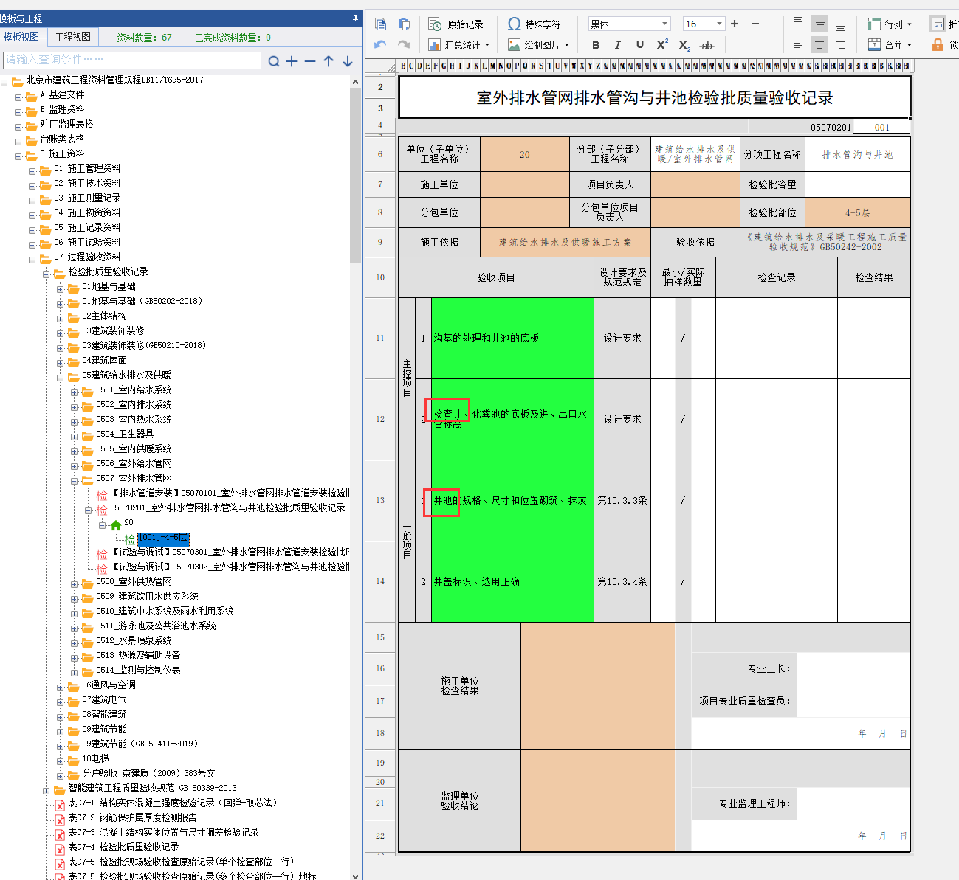
Task: Click the 台账类表格 folder icon
Action: pyautogui.click(x=31, y=140)
